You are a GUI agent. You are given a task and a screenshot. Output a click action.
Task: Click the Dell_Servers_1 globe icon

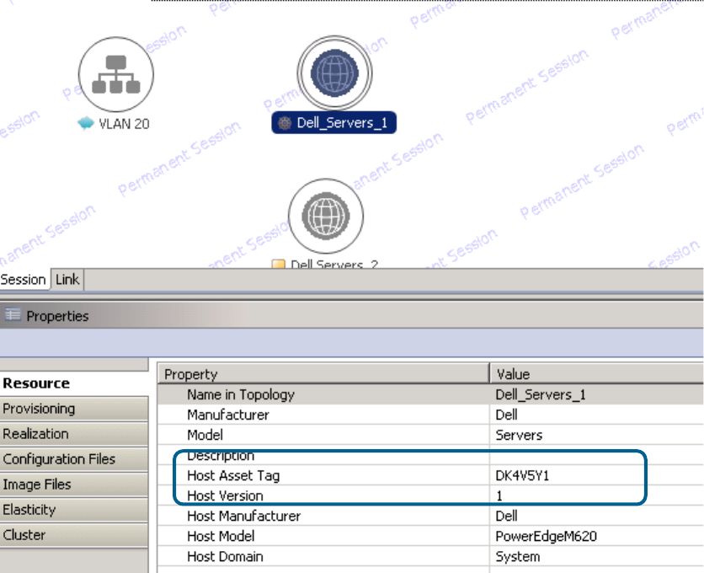pyautogui.click(x=334, y=73)
